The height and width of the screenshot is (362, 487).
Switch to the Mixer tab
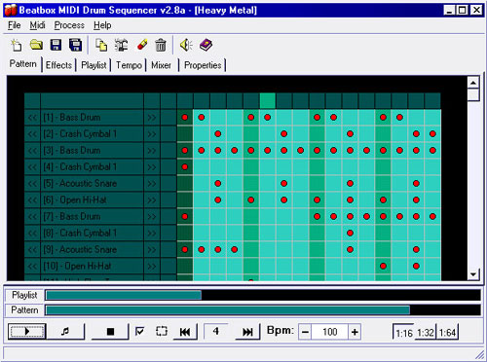[x=161, y=65]
